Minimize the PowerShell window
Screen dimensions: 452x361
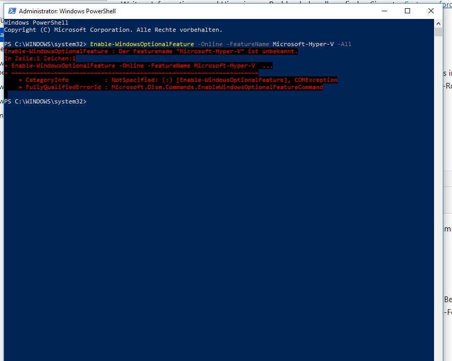click(x=384, y=11)
